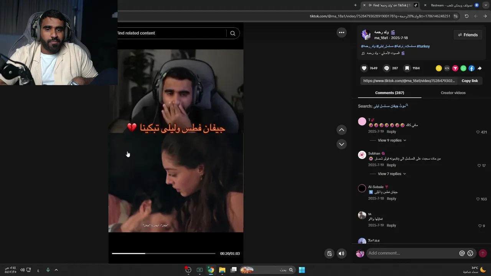Click the taskbar search box

(x=267, y=270)
